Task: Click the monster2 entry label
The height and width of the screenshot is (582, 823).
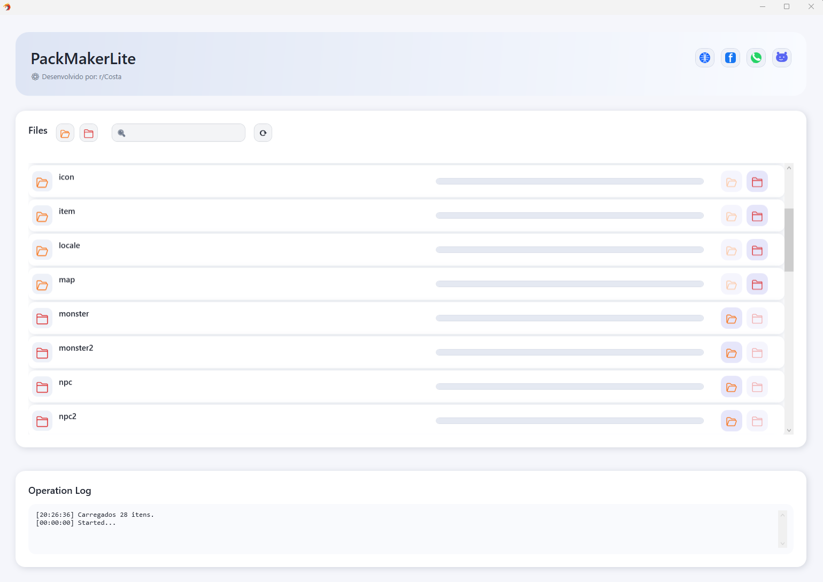Action: [76, 347]
